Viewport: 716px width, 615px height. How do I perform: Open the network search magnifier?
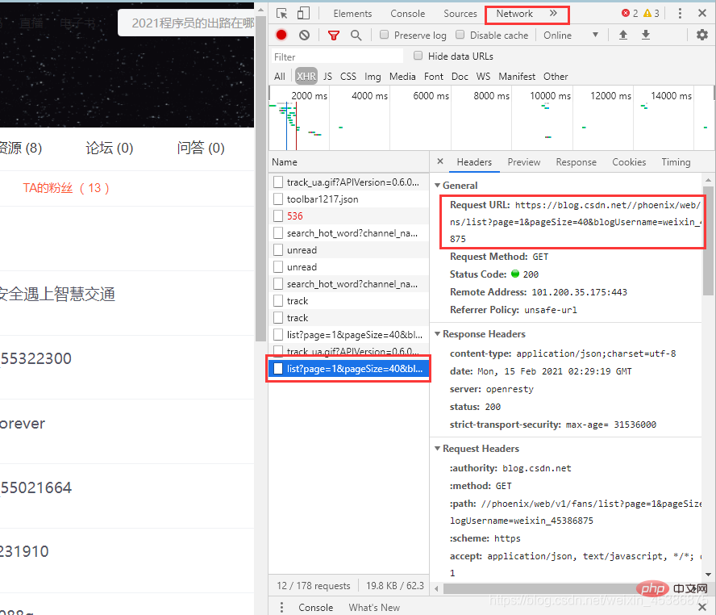click(x=356, y=35)
